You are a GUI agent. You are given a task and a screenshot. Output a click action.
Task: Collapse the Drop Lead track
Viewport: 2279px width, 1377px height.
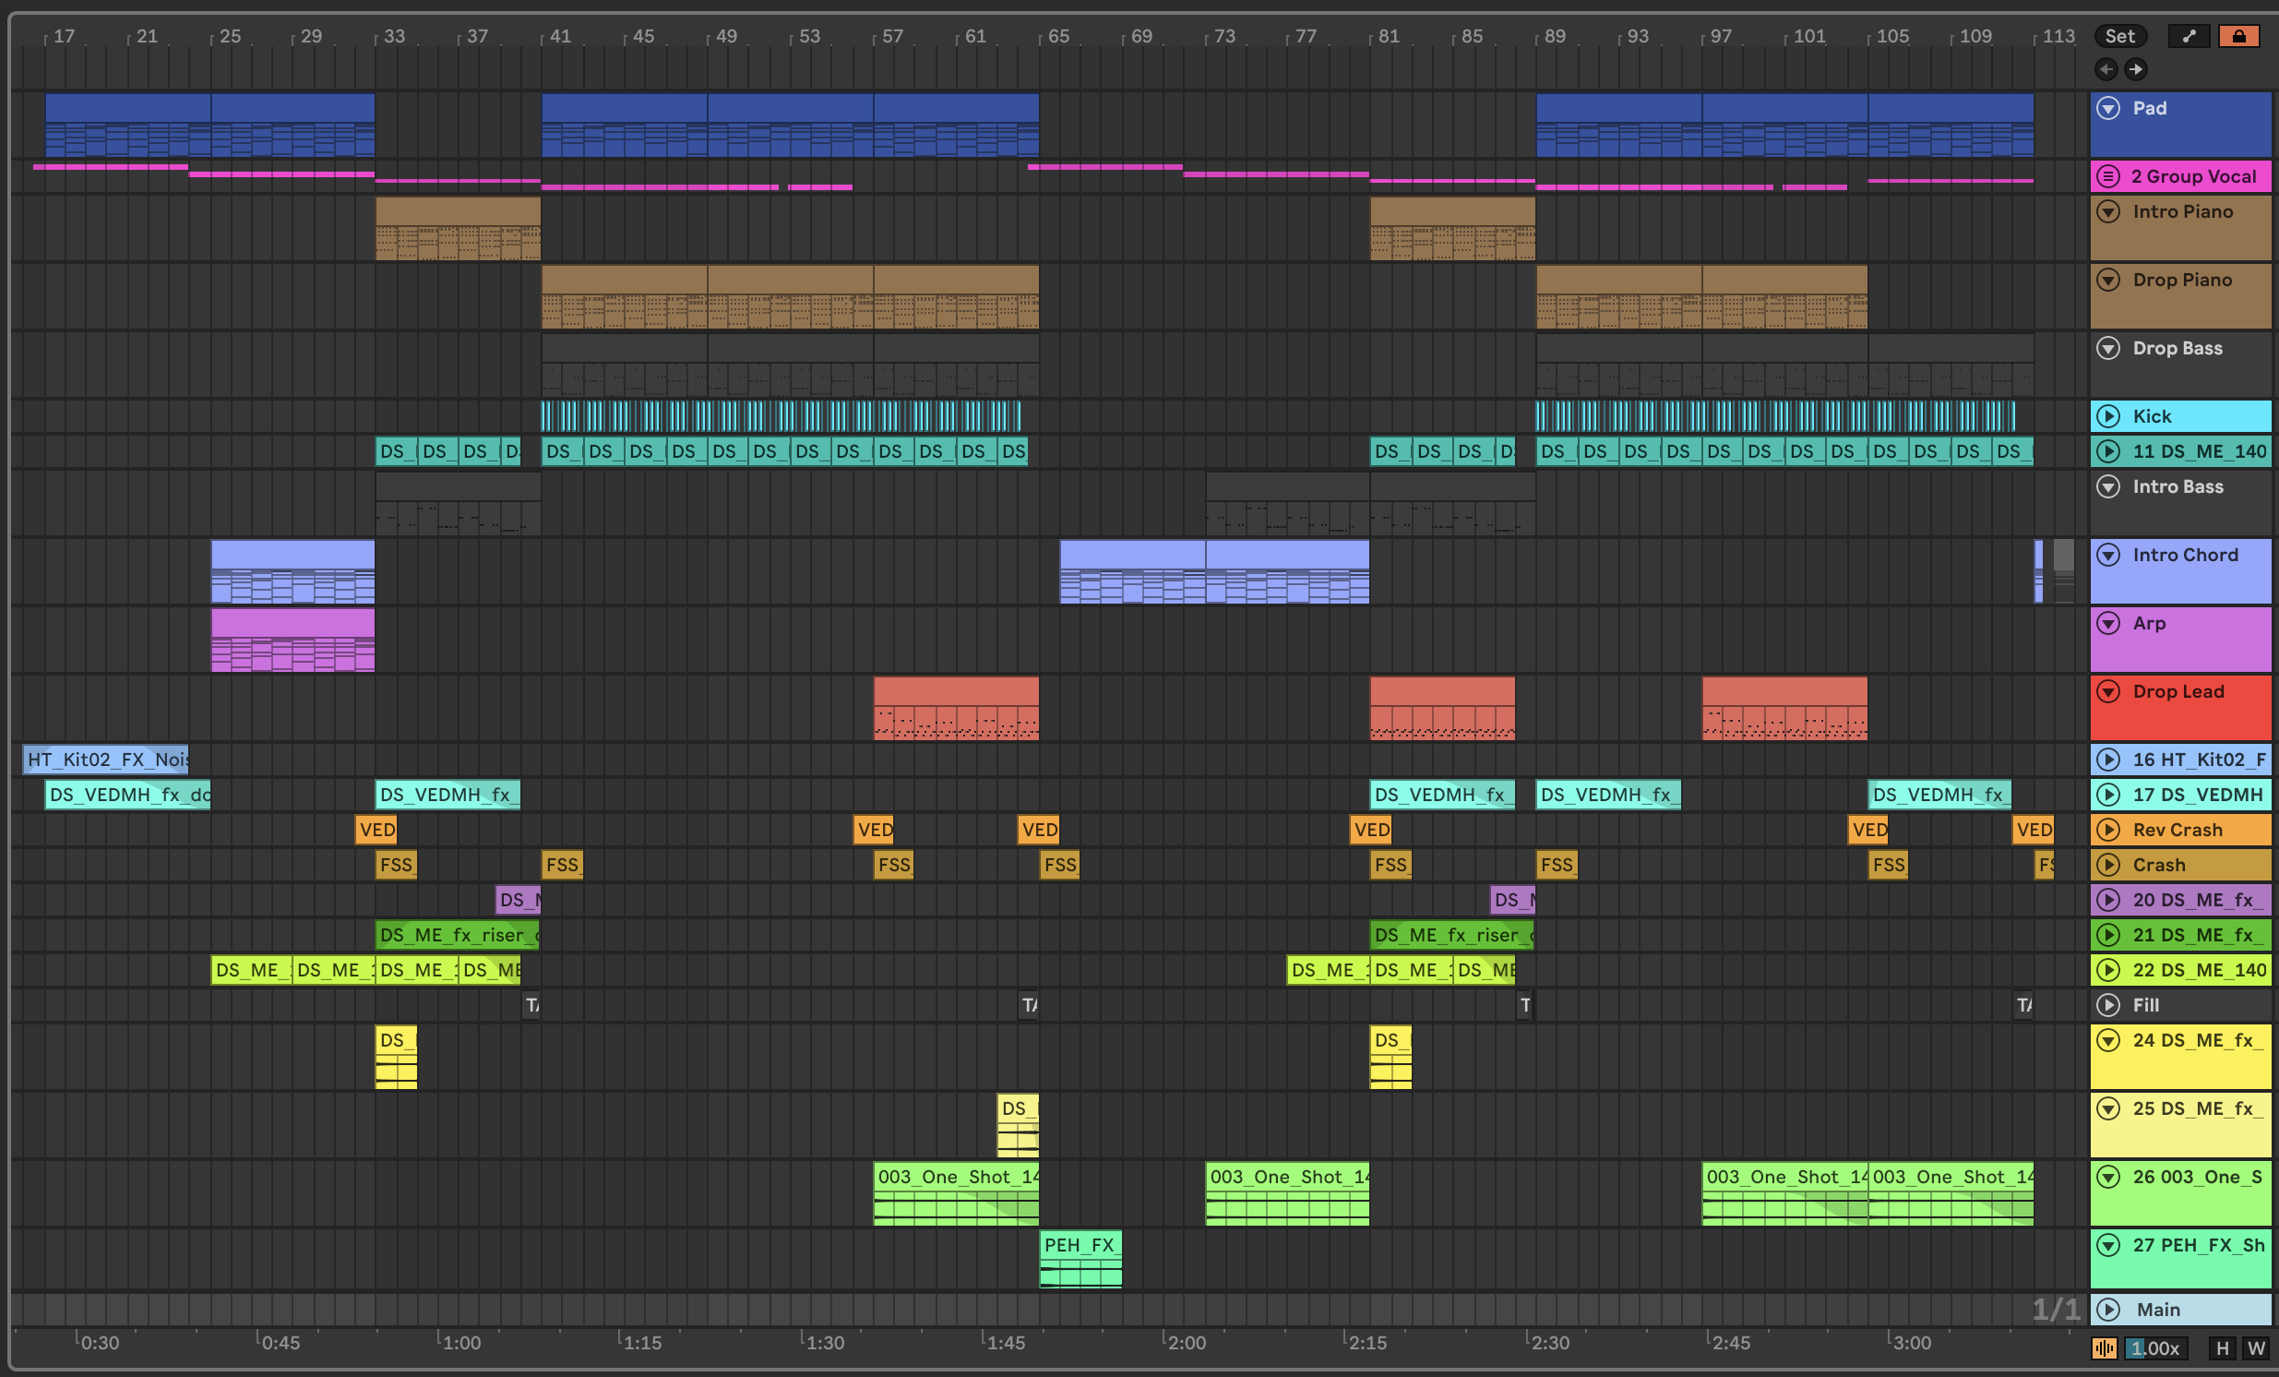(x=2108, y=691)
